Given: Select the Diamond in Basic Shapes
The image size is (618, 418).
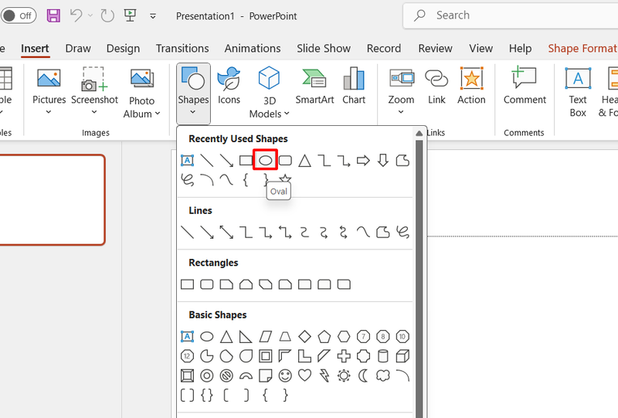Looking at the screenshot, I should (304, 336).
